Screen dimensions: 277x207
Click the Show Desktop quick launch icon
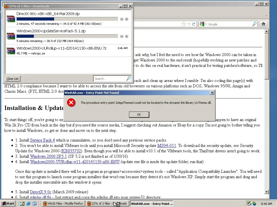pyautogui.click(x=22, y=203)
